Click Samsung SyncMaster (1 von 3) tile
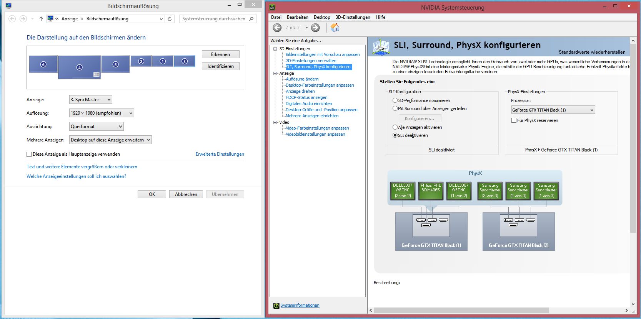This screenshot has width=641, height=319. 546,191
